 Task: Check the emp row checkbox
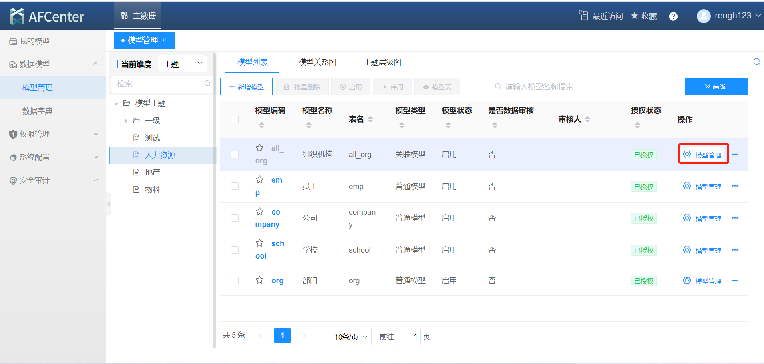[x=235, y=186]
